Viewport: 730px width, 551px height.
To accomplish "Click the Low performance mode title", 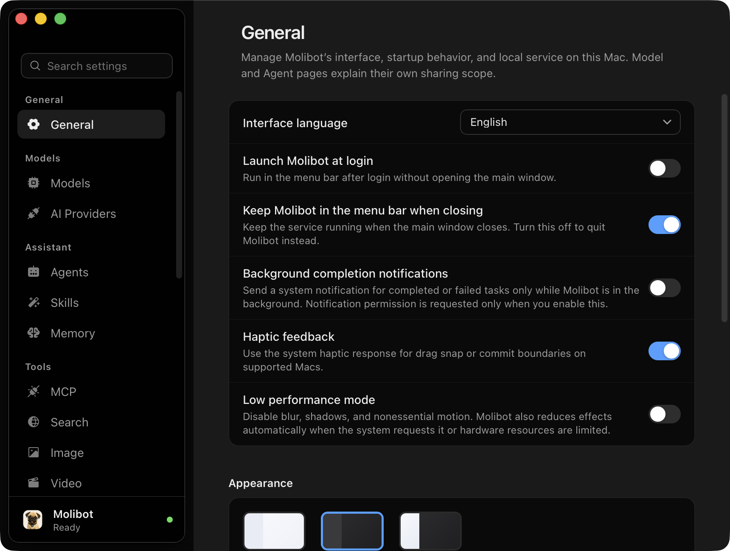I will click(309, 400).
